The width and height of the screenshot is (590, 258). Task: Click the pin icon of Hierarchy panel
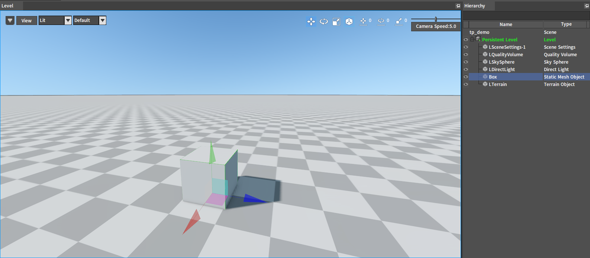tap(587, 6)
